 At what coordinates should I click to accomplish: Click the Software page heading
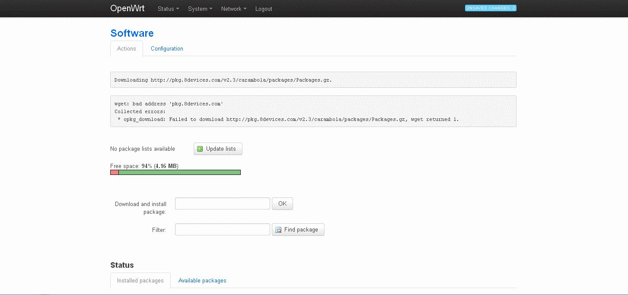(x=132, y=33)
